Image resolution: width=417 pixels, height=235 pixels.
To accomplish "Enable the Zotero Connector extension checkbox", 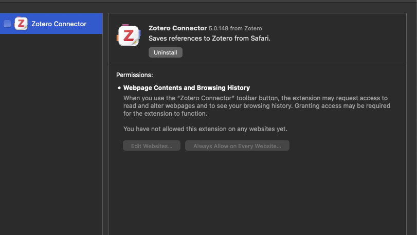I will pyautogui.click(x=7, y=24).
